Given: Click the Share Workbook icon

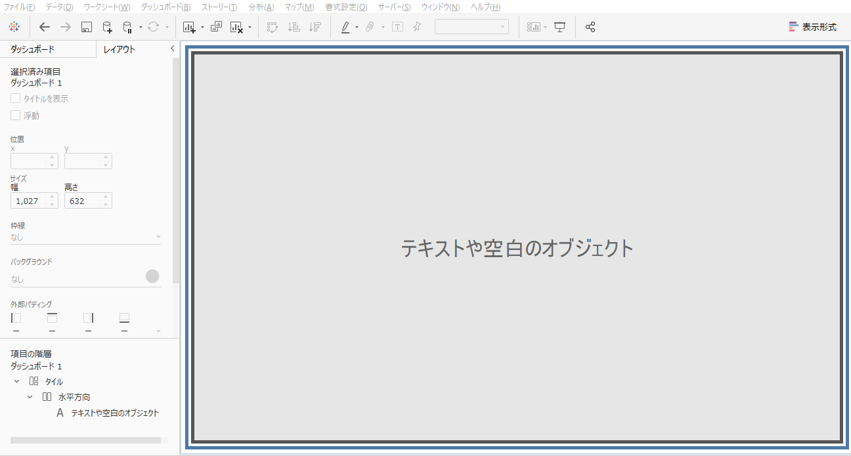Looking at the screenshot, I should point(590,27).
